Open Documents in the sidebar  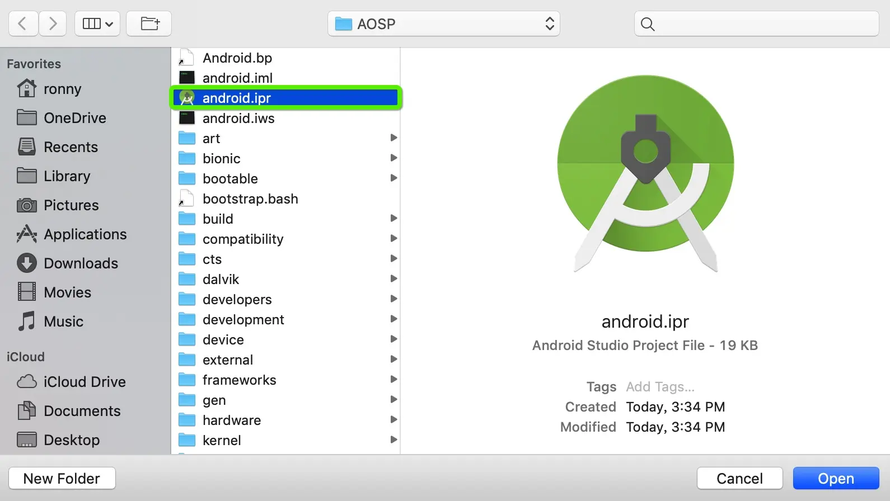coord(69,411)
